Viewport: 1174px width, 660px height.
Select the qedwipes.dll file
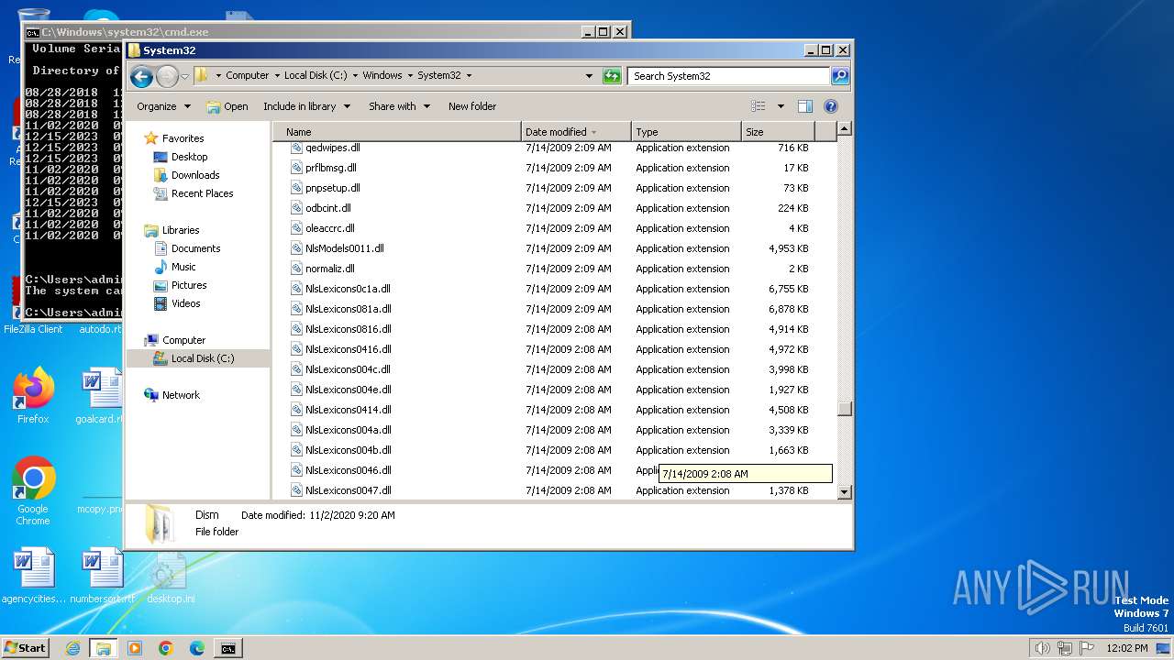click(x=333, y=148)
